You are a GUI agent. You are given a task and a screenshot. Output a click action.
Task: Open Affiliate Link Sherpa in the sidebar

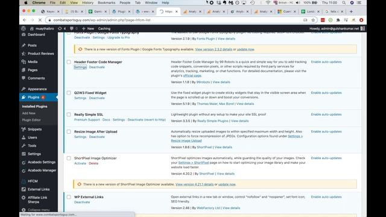pos(37,200)
